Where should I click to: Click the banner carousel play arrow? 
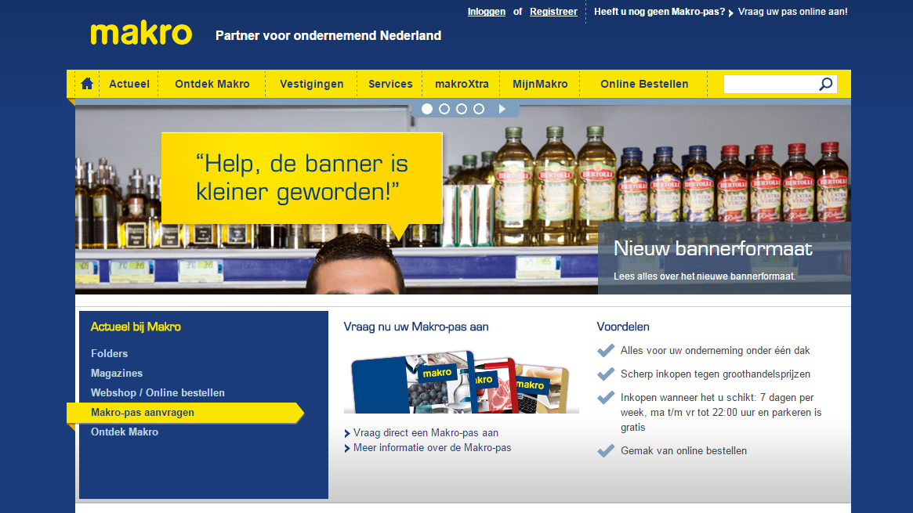point(502,109)
